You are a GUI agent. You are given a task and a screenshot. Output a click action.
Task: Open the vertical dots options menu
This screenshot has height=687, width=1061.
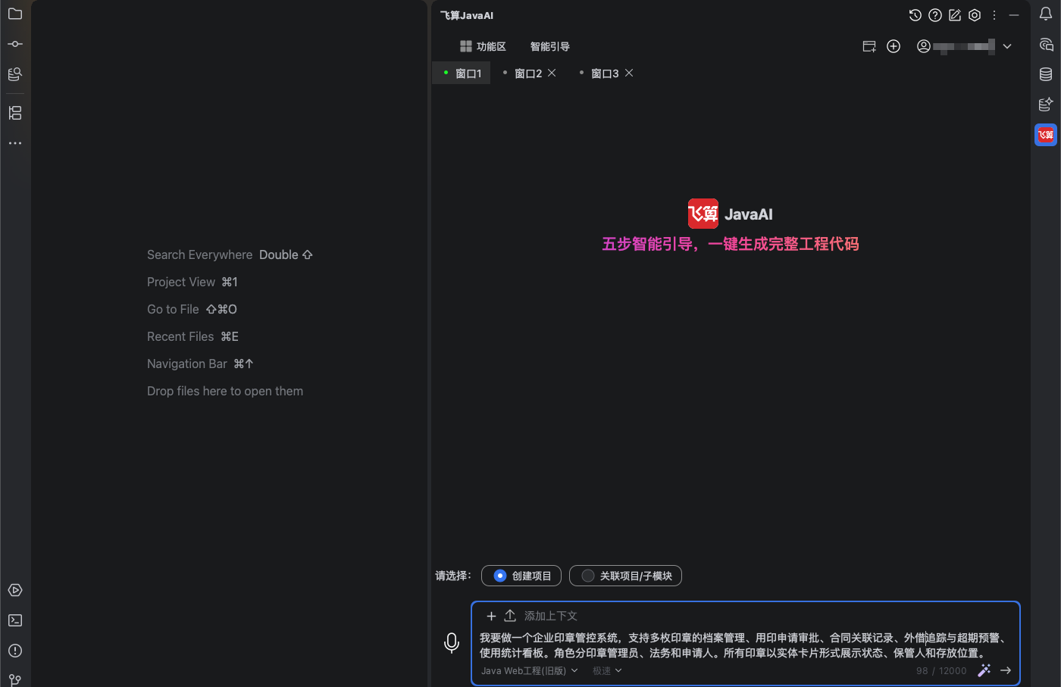pos(994,15)
